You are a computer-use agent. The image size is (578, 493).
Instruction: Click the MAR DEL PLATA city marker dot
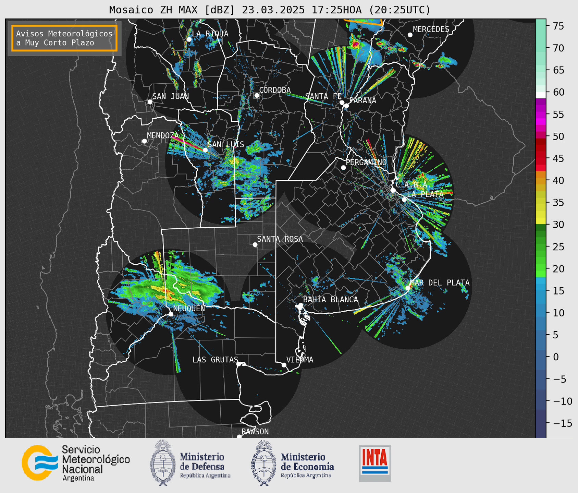[x=407, y=288]
